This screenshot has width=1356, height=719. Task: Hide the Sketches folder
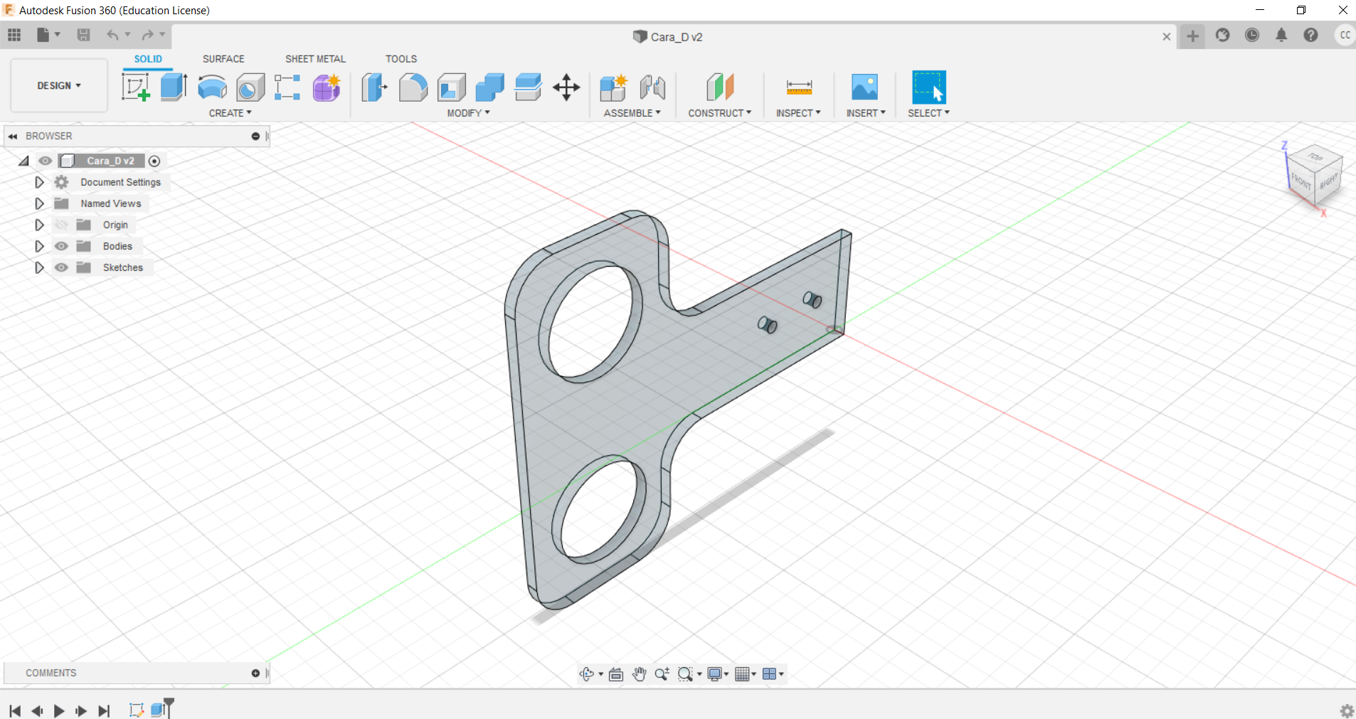tap(62, 267)
